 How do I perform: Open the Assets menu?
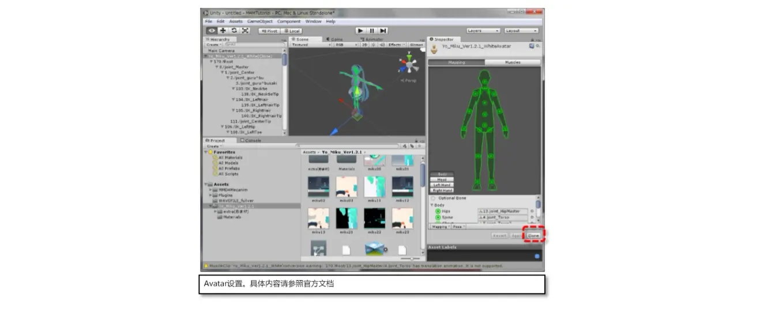pyautogui.click(x=236, y=21)
